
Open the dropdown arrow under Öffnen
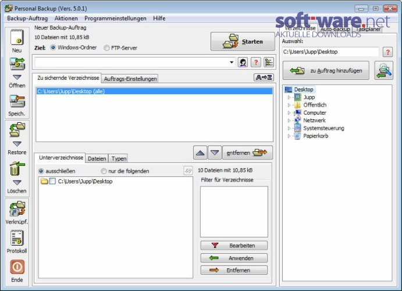17,77
